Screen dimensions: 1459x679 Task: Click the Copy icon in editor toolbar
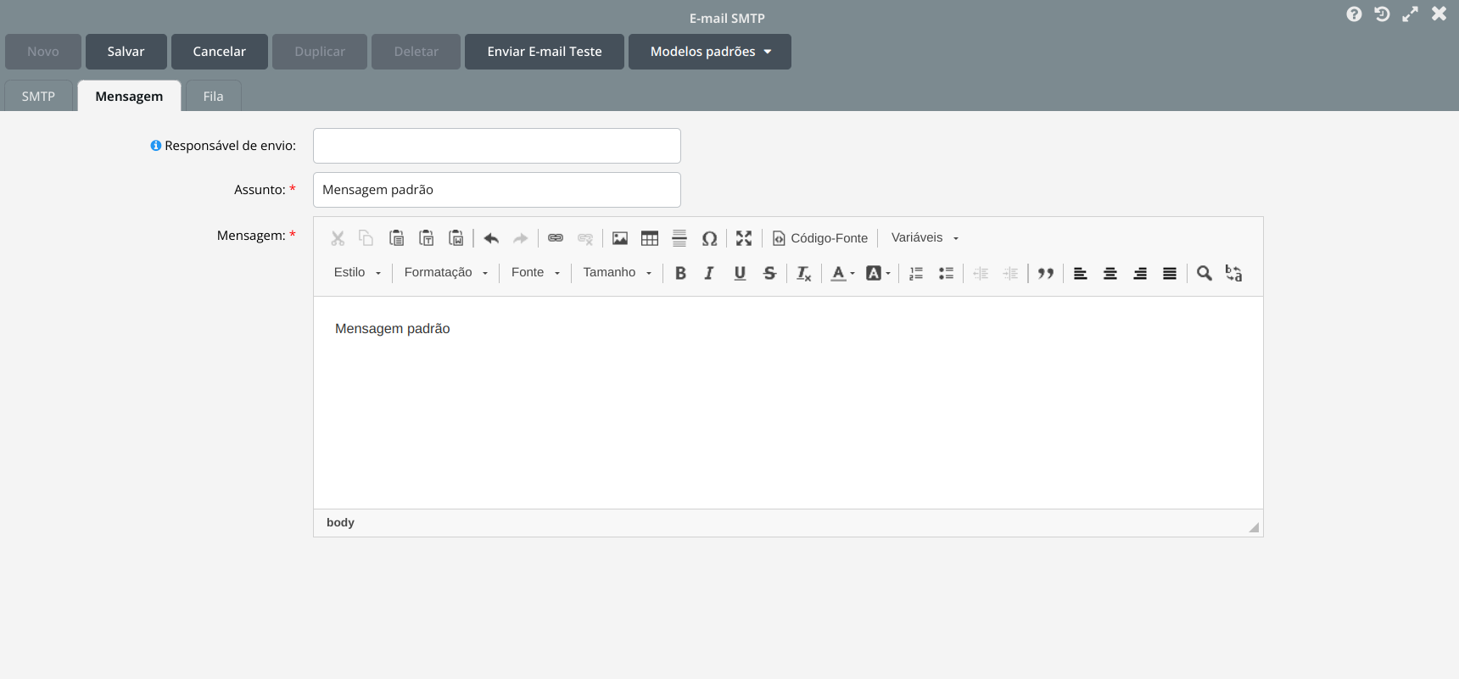(x=366, y=238)
